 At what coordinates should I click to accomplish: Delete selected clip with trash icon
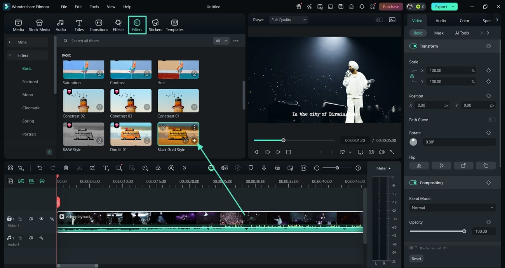pyautogui.click(x=66, y=168)
